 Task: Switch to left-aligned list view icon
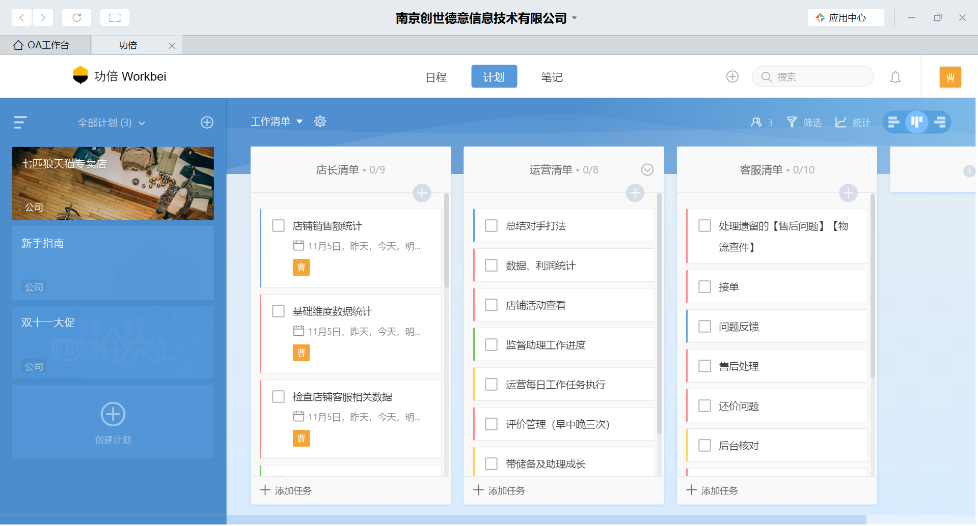click(894, 122)
